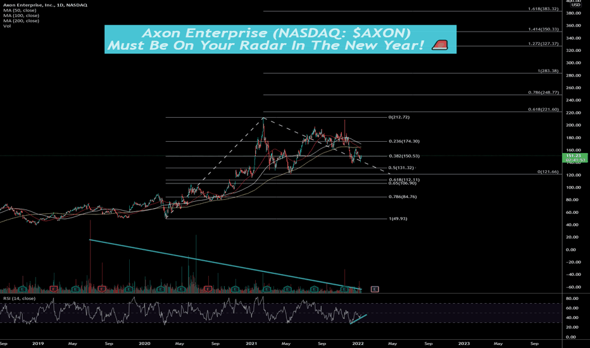The height and width of the screenshot is (348, 590).
Task: Click the Fibonacci label 0.382(150.53)
Action: [404, 156]
